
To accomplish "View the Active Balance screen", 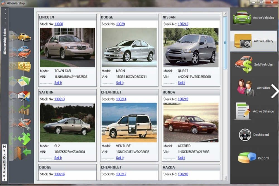I will coord(254,111).
